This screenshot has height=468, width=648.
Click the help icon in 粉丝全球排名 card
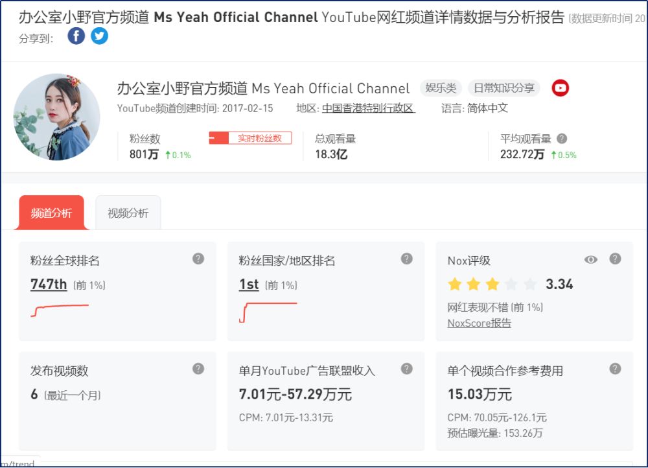coord(198,259)
